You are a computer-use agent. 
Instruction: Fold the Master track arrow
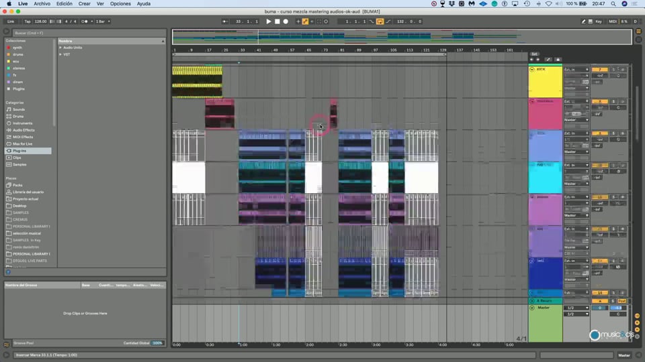pyautogui.click(x=532, y=308)
